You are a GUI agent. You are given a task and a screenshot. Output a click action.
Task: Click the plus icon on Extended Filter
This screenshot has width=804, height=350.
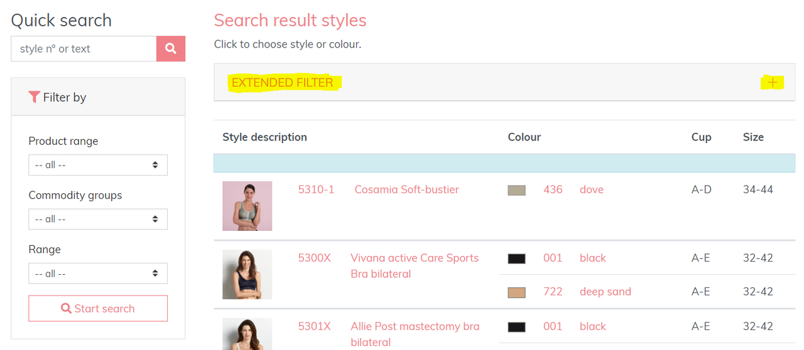(x=772, y=82)
